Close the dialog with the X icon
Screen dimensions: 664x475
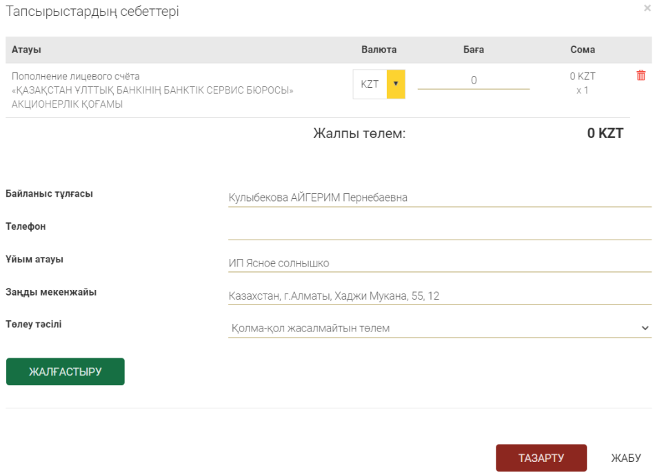pyautogui.click(x=647, y=8)
